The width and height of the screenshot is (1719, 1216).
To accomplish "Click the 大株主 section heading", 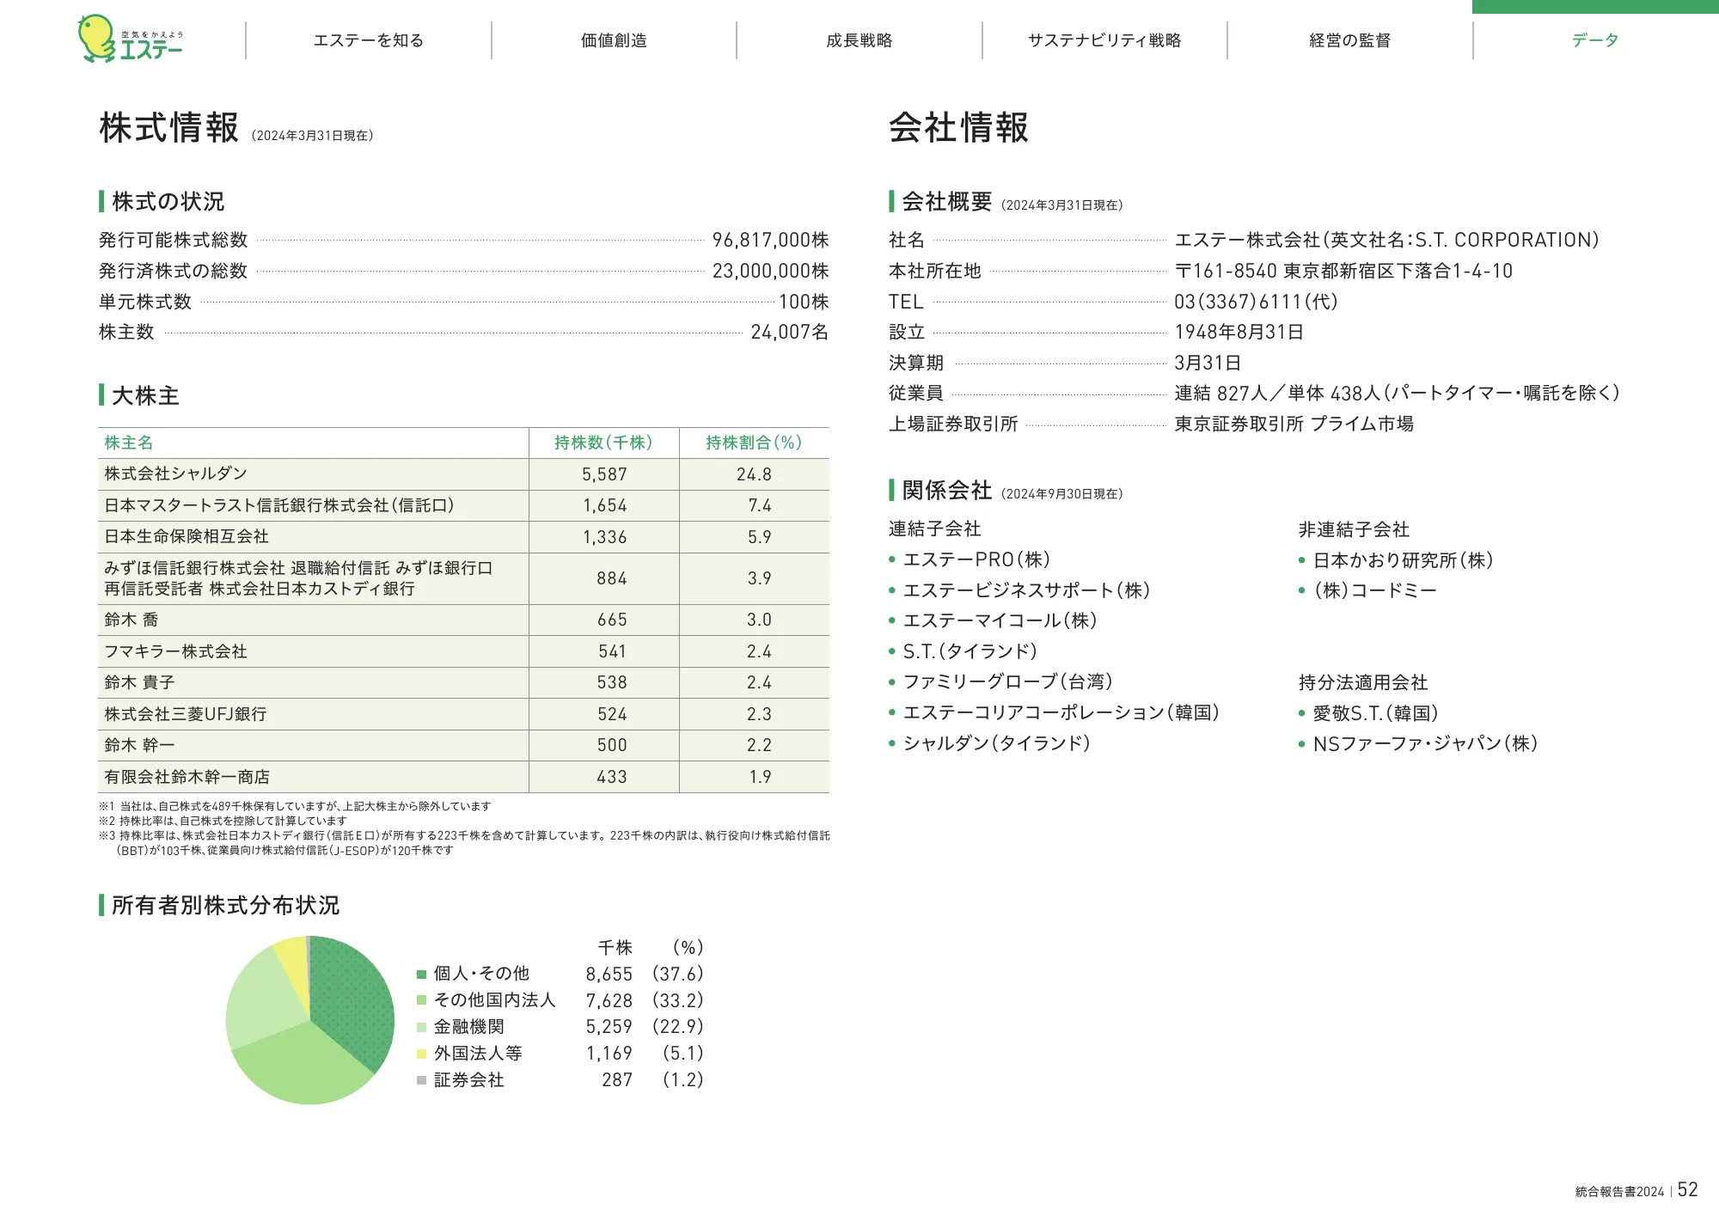I will [x=145, y=395].
